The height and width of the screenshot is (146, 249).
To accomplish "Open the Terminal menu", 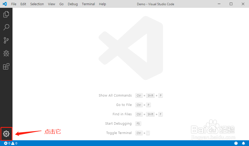I will (88, 4).
